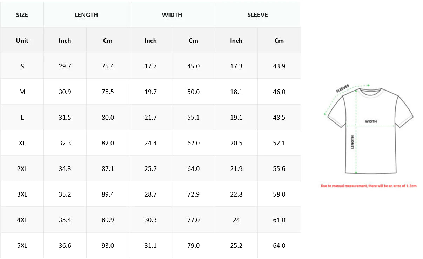Click the 3XL width value 72.9
The image size is (423, 259).
193,194
